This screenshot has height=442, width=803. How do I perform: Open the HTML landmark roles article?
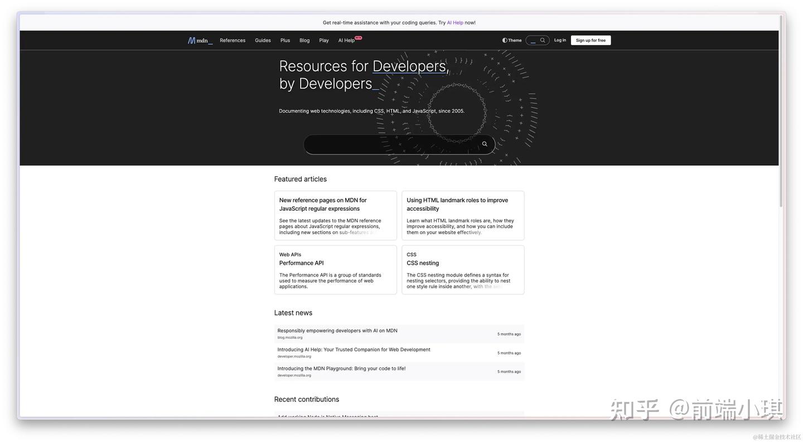point(457,204)
